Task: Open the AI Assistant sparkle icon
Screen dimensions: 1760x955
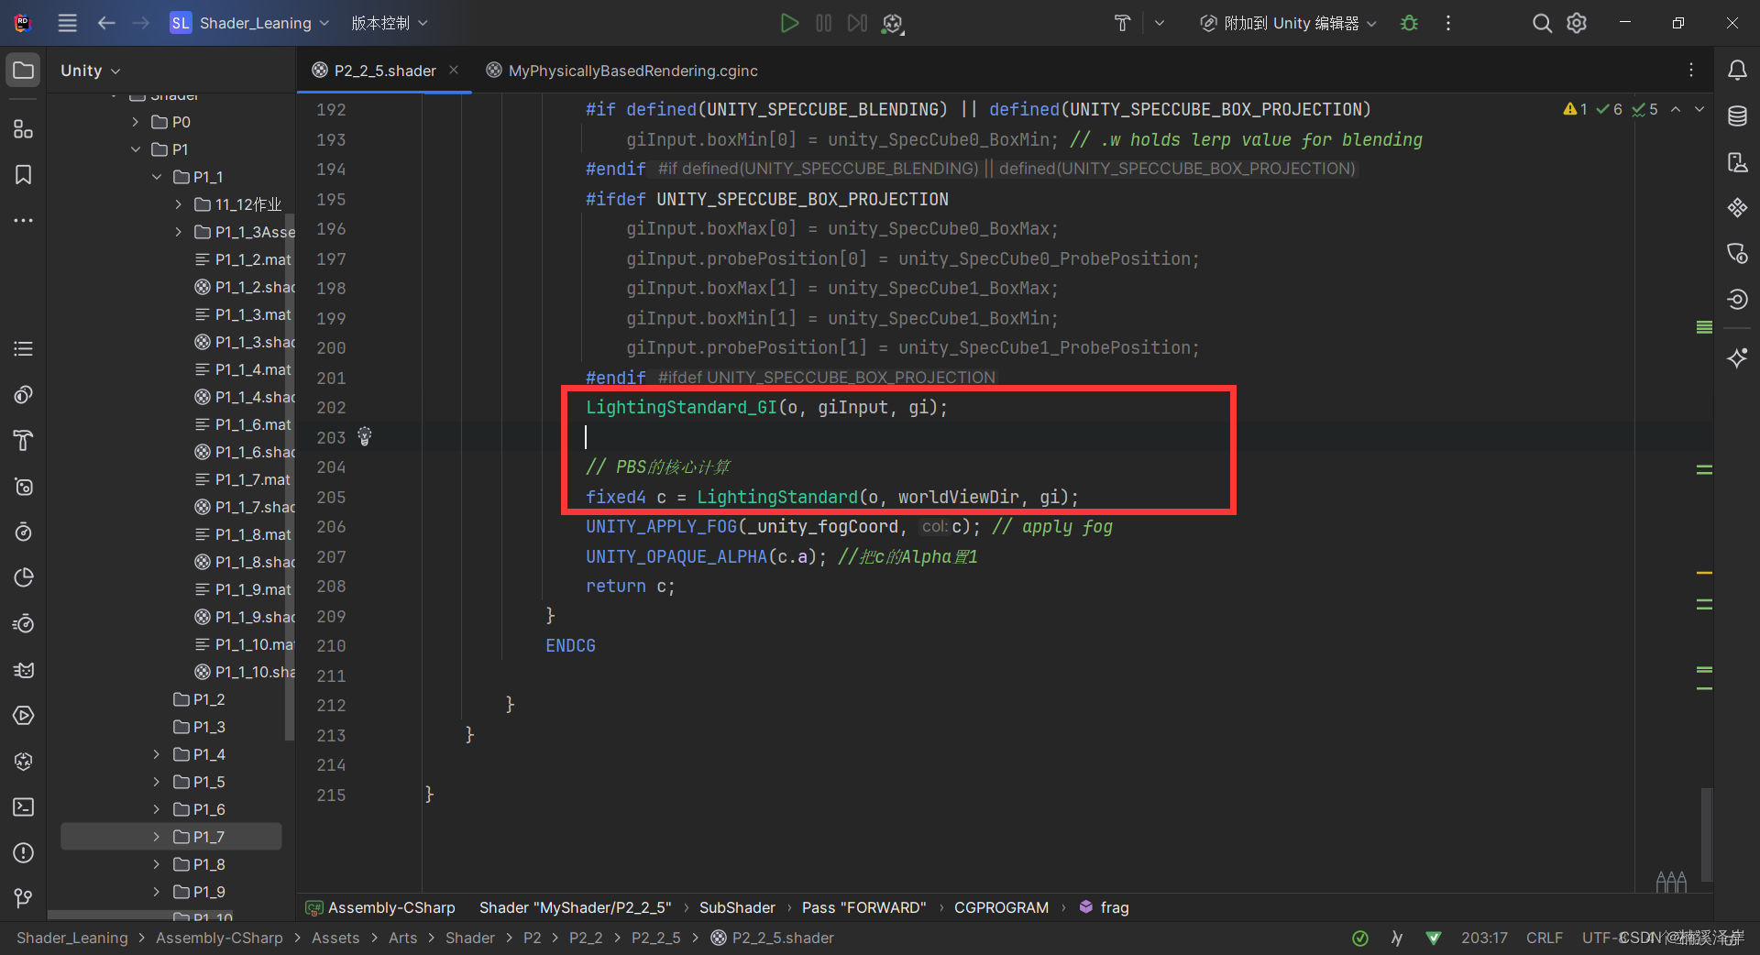Action: (1738, 358)
